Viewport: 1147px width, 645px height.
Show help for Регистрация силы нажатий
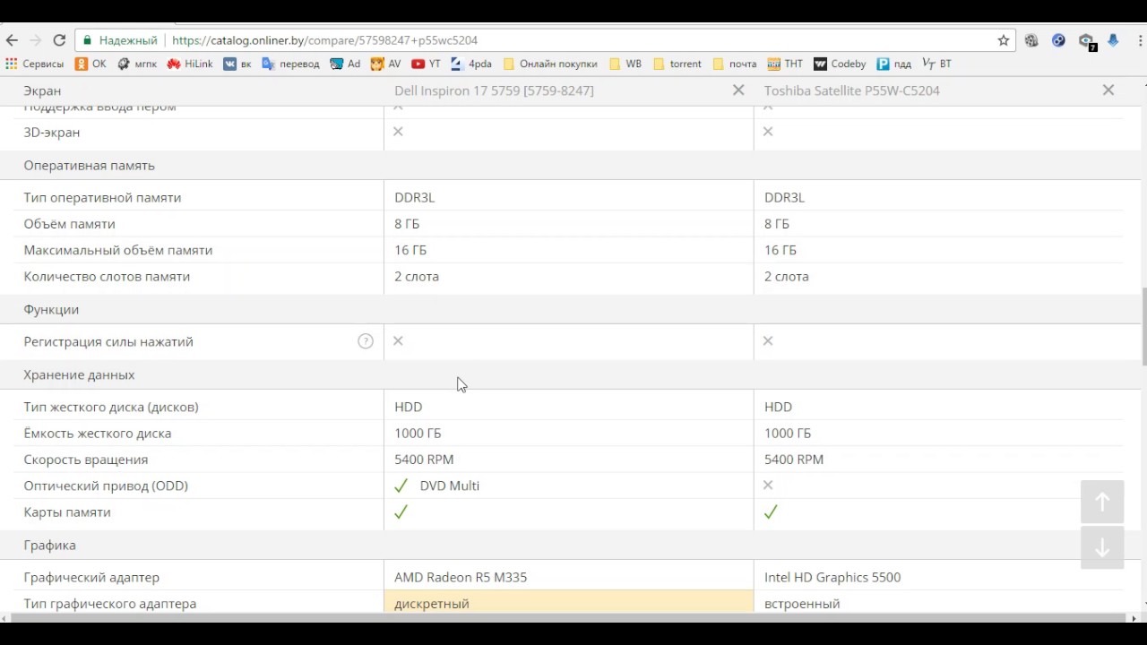[366, 341]
